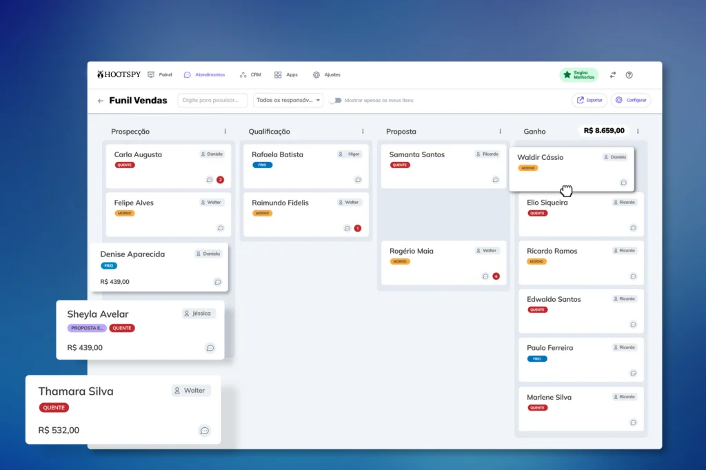
Task: Go to the CRM menu item
Action: click(250, 74)
